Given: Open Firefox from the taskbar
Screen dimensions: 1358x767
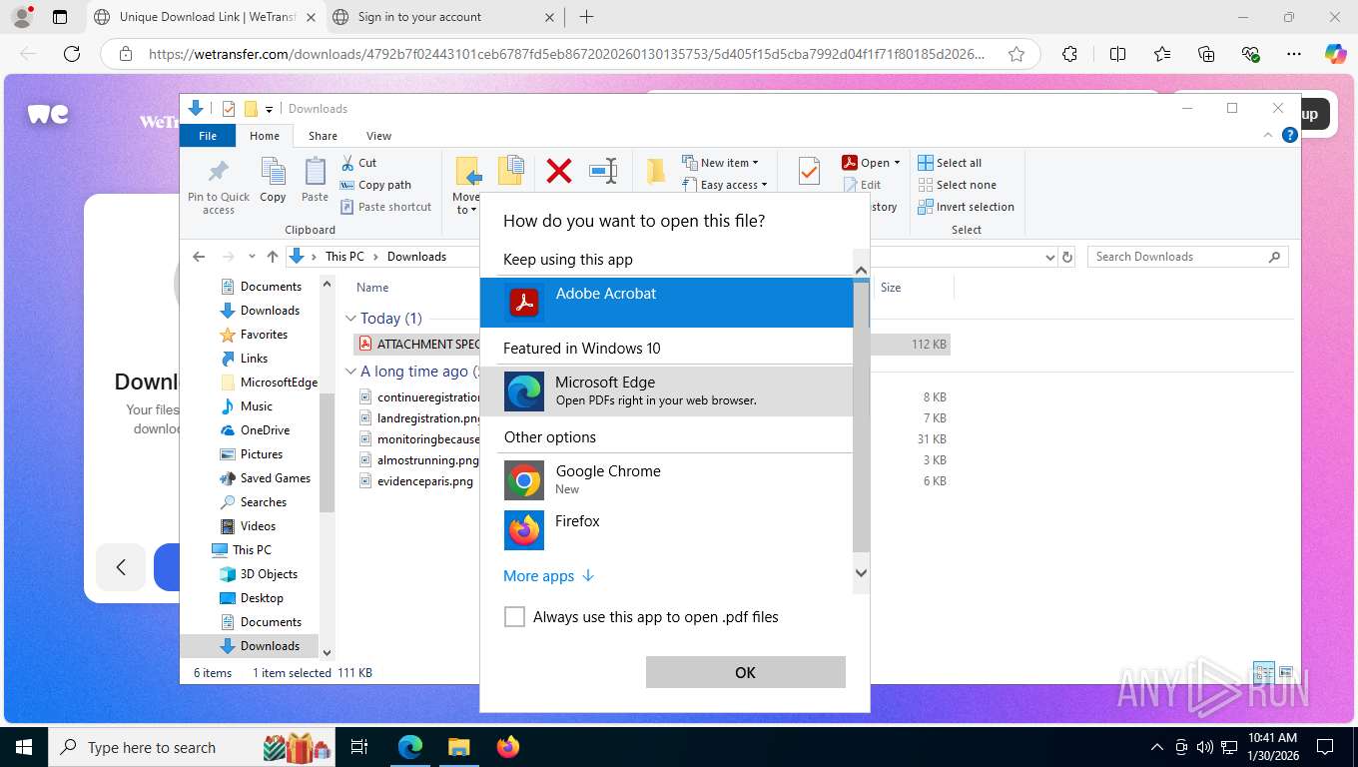Looking at the screenshot, I should [x=508, y=746].
